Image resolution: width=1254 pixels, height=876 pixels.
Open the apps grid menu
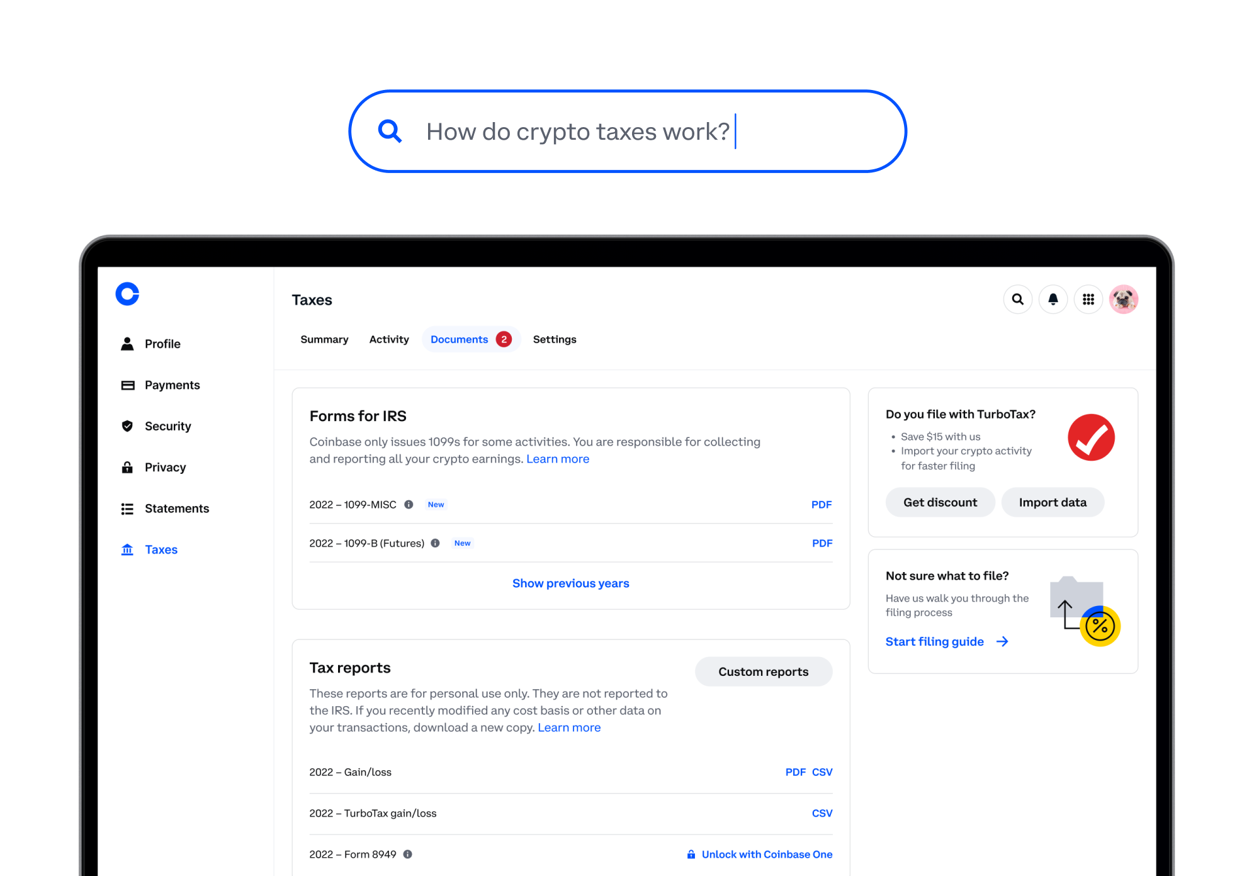pos(1088,300)
